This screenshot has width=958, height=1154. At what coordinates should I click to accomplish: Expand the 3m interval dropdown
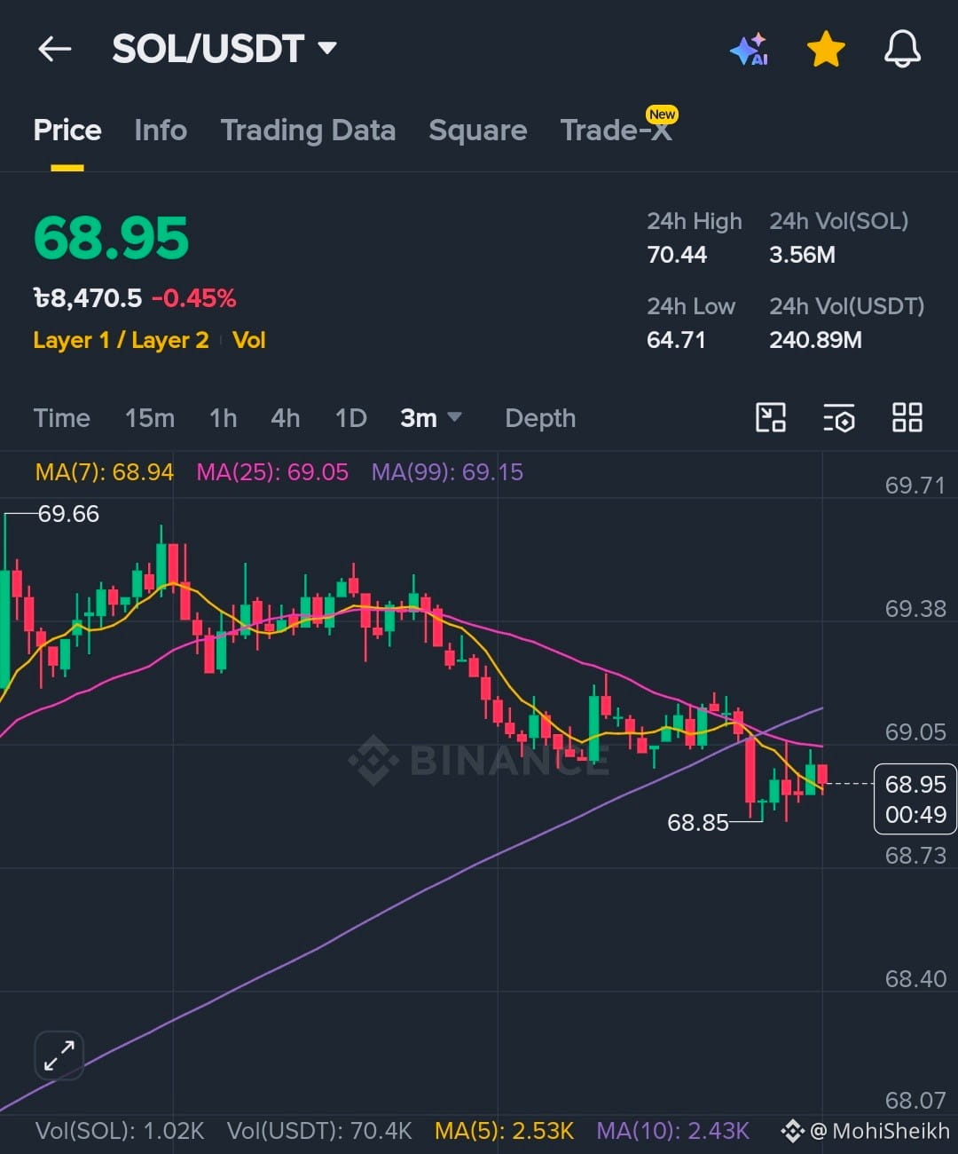point(431,418)
